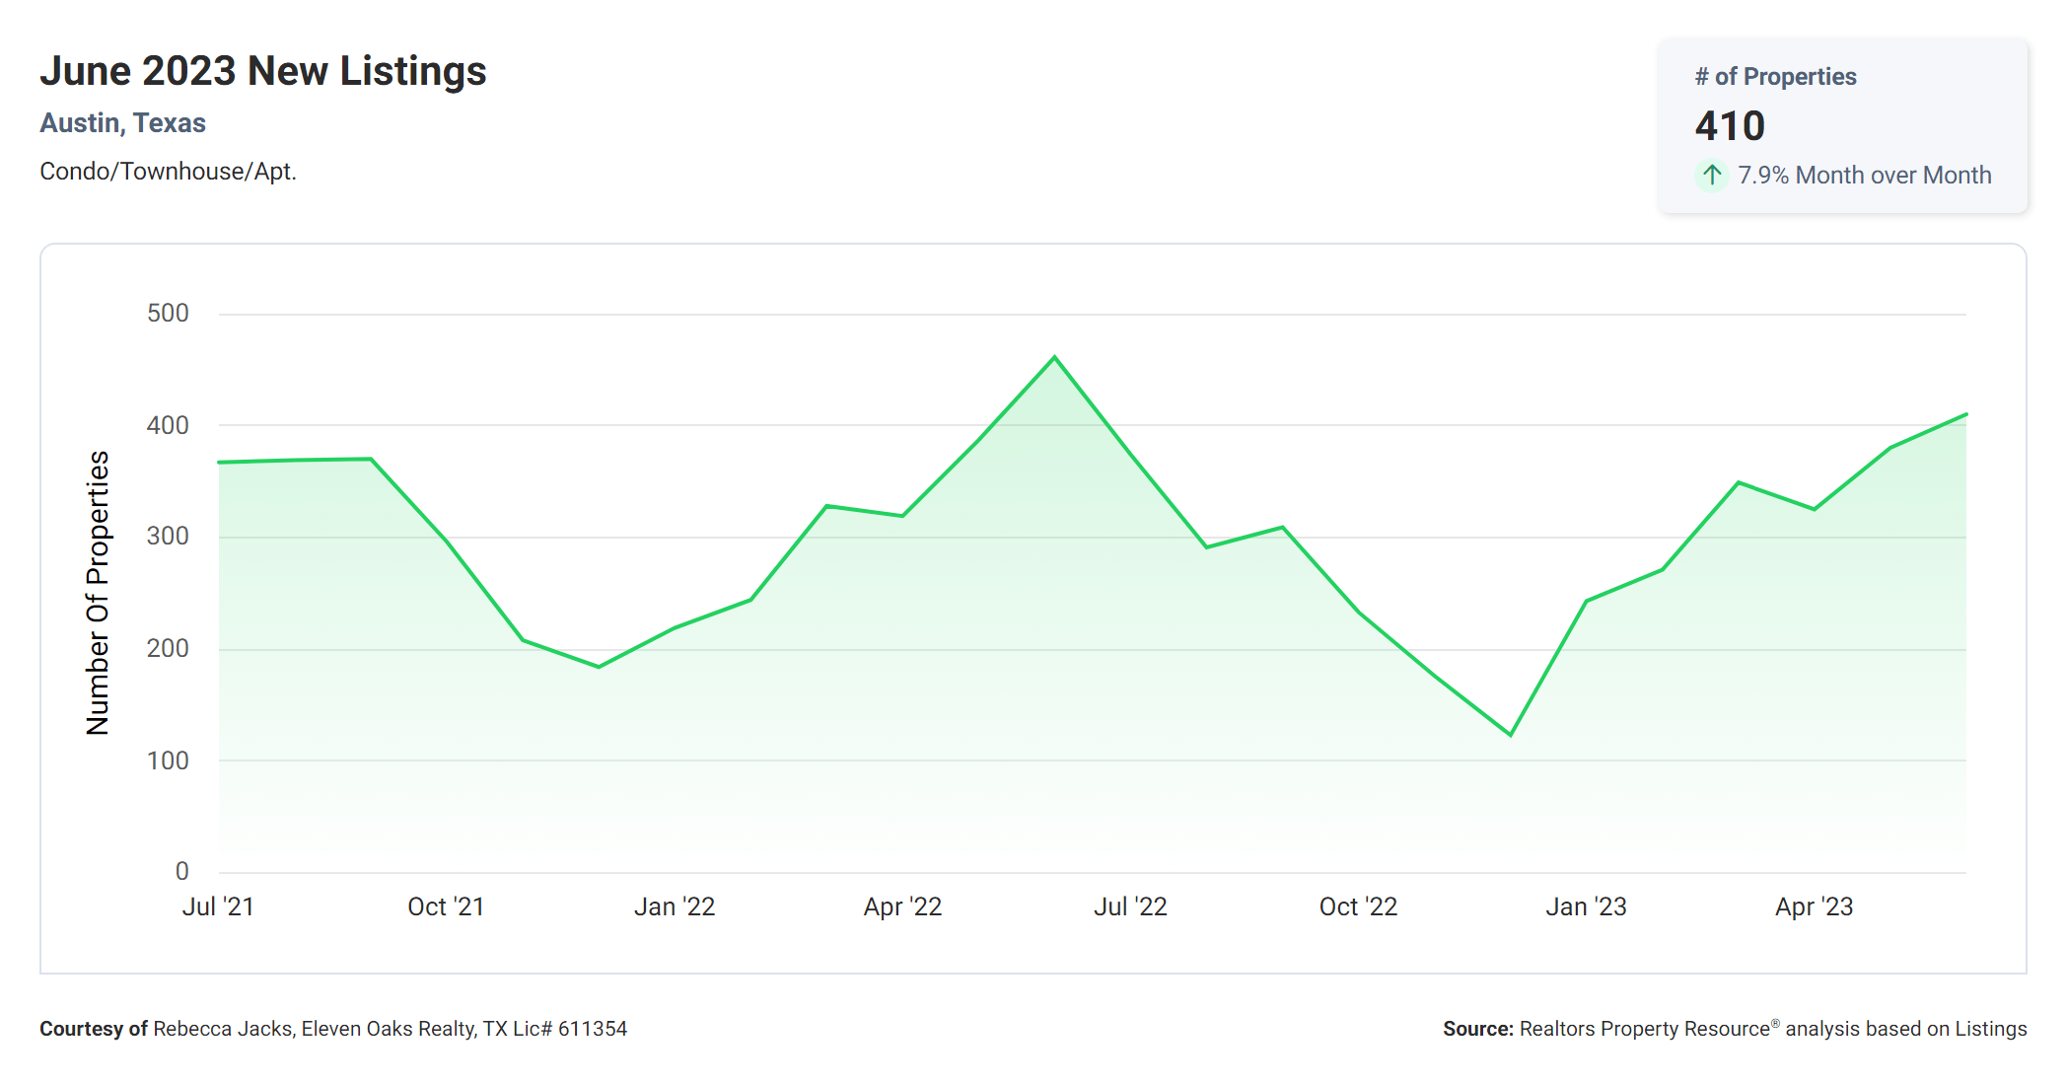Screen dimensions: 2067x1085
Task: Click the y-axis label 0
Action: click(x=182, y=871)
